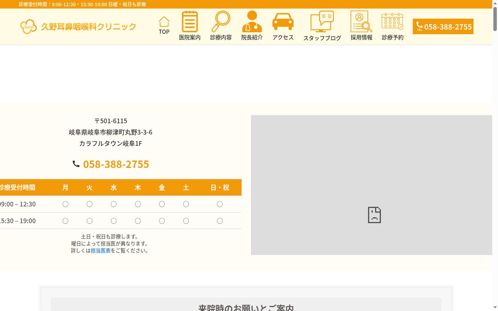Select スタッフブログ menu label

point(322,38)
